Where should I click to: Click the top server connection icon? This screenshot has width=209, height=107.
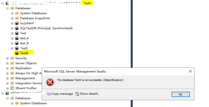tap(7, 3)
